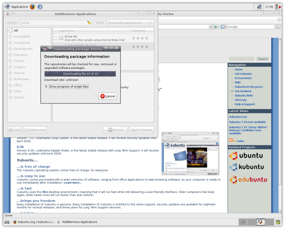Viewport: 285px width, 229px height.
Task: Select the Internet category
Action: (x=19, y=73)
